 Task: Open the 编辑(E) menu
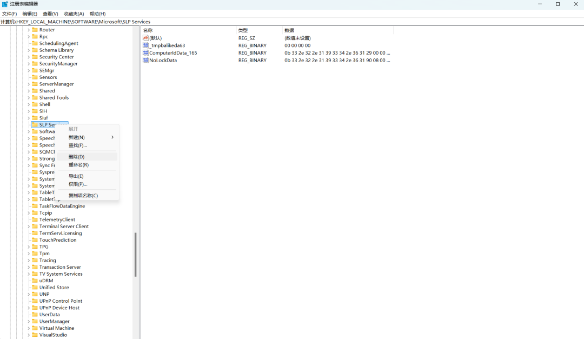pyautogui.click(x=30, y=14)
